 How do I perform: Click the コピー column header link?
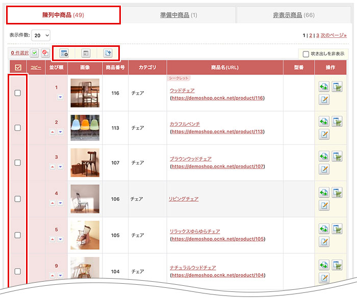pyautogui.click(x=36, y=67)
